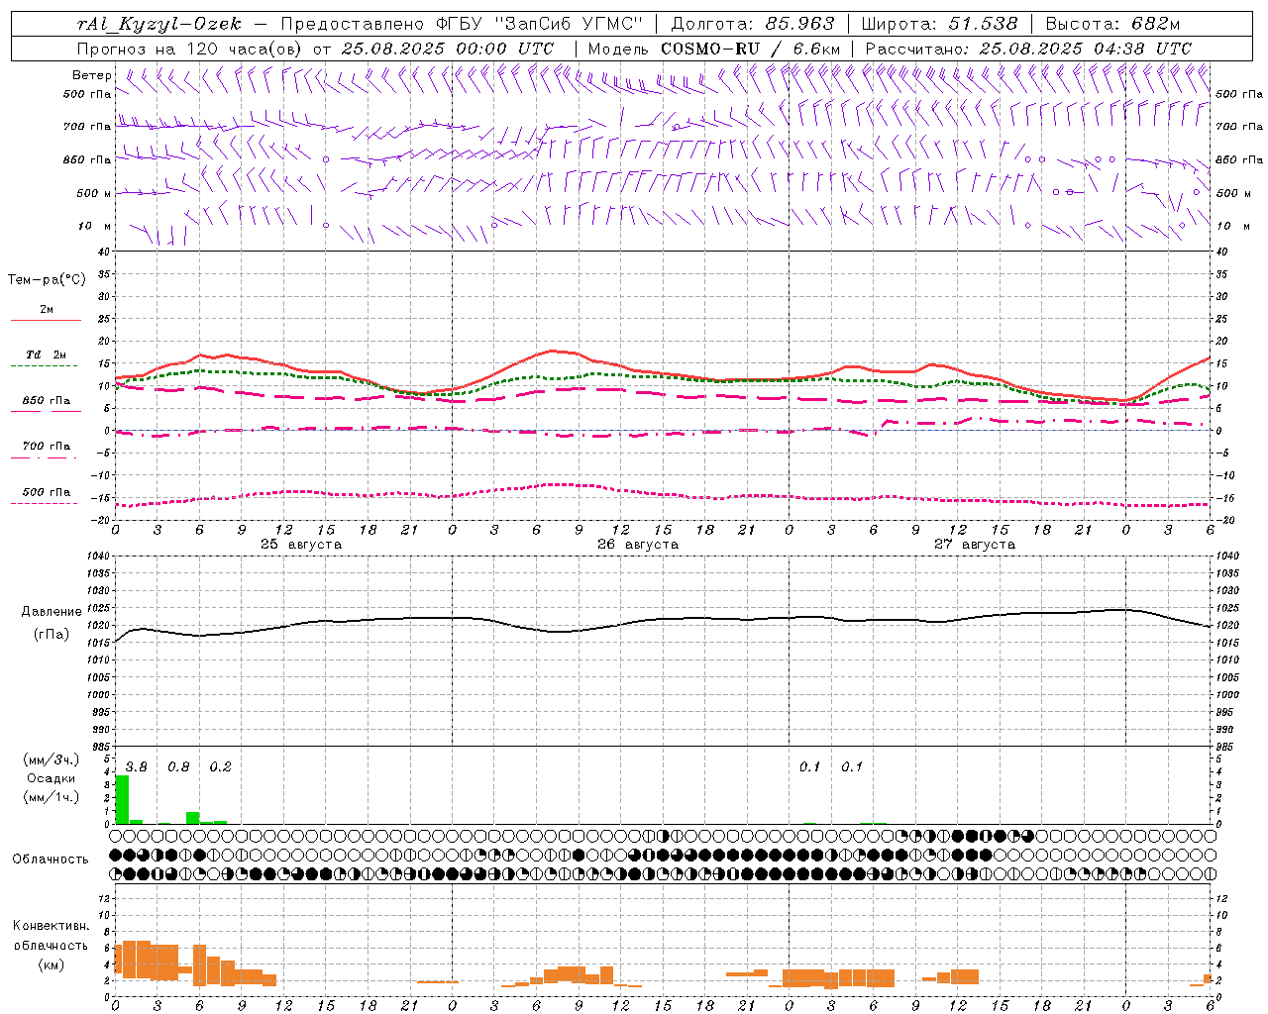The image size is (1268, 1014).
Task: Click the Давление pressure panel label
Action: [x=52, y=612]
